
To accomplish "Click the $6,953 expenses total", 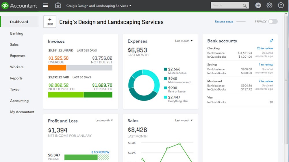I will pyautogui.click(x=137, y=50).
